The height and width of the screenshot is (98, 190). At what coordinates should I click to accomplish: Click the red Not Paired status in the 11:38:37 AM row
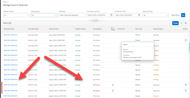pyautogui.click(x=96, y=91)
